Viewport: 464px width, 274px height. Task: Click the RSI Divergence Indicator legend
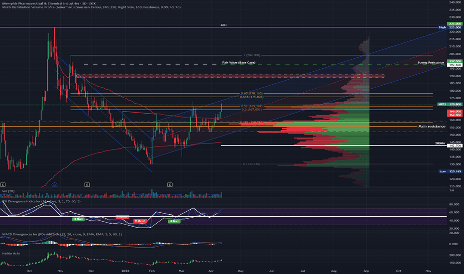coord(41,201)
